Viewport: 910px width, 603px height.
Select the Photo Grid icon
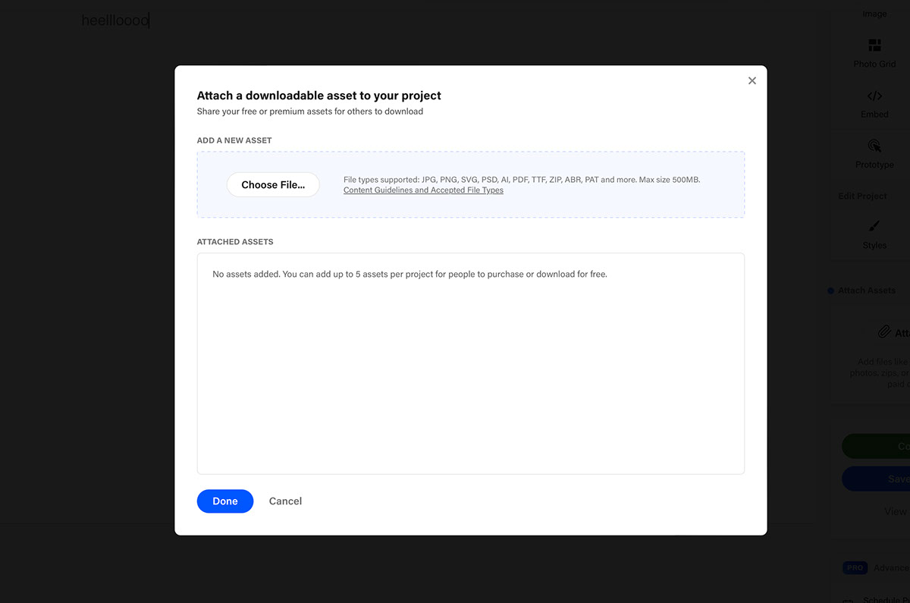pos(874,46)
